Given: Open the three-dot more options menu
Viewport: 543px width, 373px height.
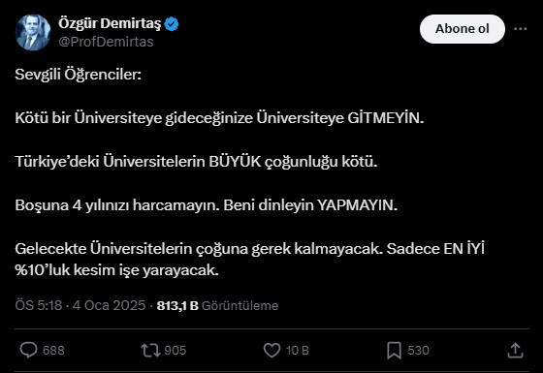Looking at the screenshot, I should 520,29.
